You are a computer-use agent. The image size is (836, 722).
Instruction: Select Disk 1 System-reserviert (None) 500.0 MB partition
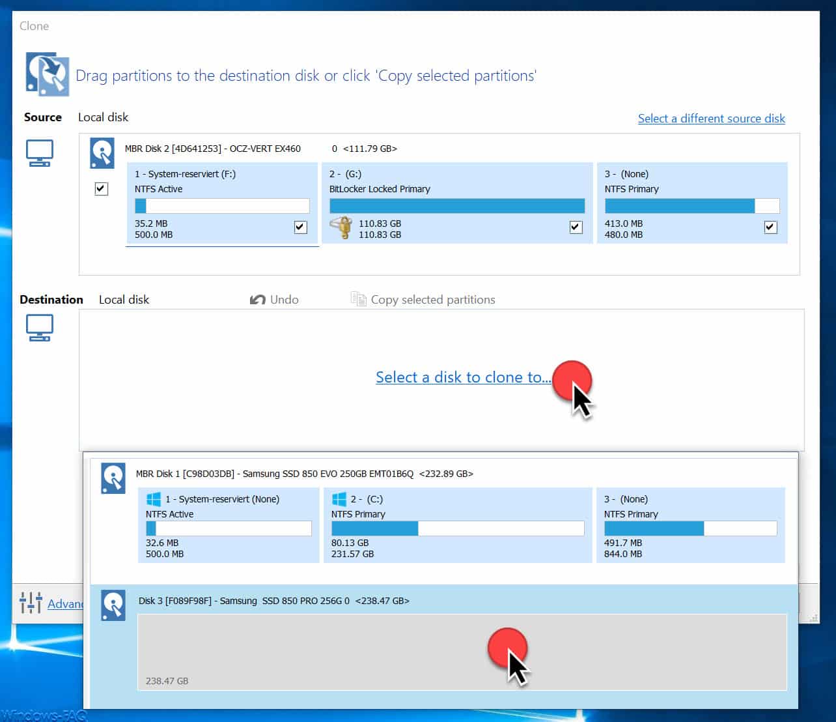(229, 525)
